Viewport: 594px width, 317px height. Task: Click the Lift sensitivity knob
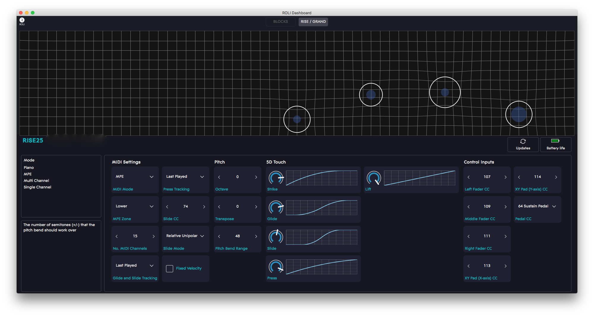coord(374,178)
